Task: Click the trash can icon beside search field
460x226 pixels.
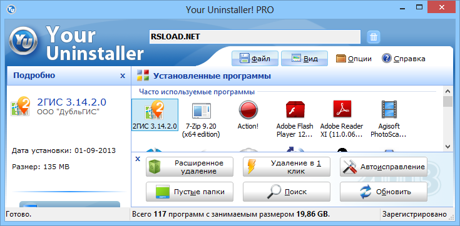Action: [374, 37]
